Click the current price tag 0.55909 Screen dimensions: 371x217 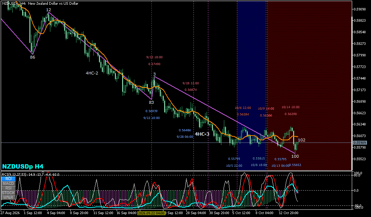[x=360, y=142]
